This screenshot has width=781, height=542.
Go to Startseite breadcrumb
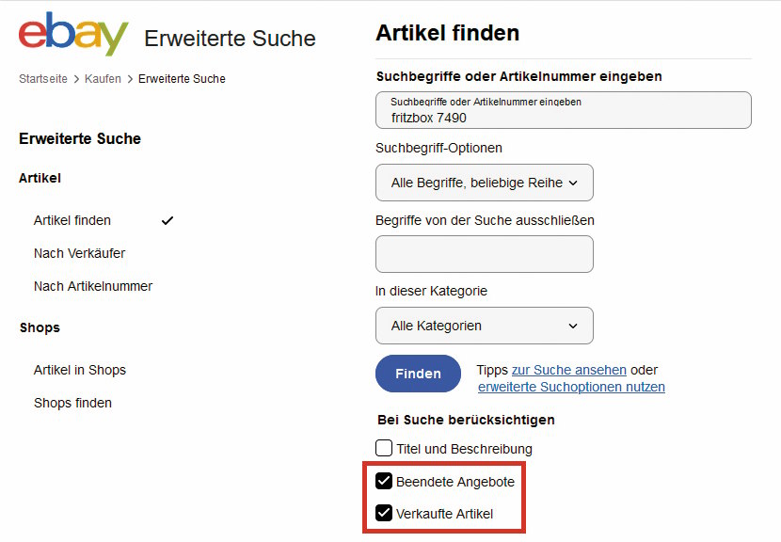(43, 79)
